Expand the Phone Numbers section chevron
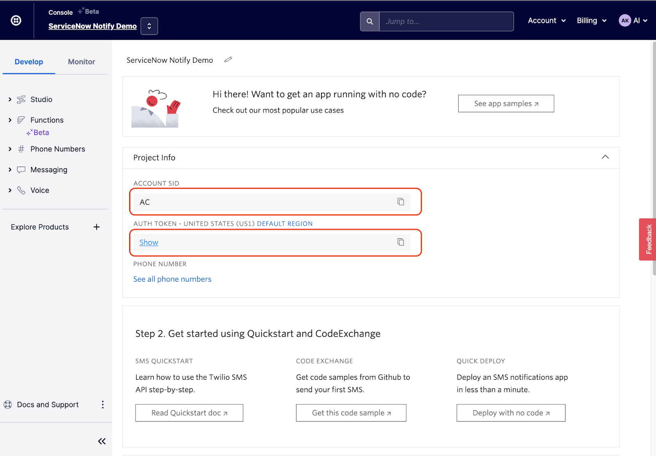The height and width of the screenshot is (456, 656). (x=10, y=149)
